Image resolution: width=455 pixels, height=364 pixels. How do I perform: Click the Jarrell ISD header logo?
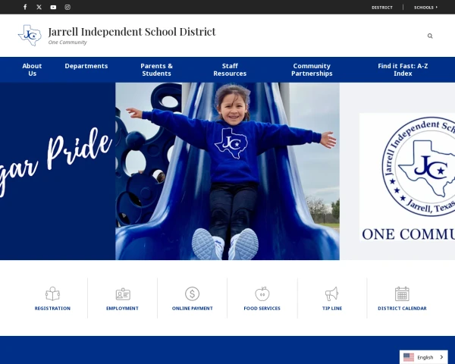click(30, 35)
